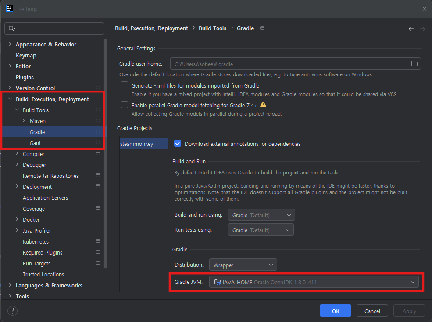Select Keymap in settings tree

click(x=26, y=55)
